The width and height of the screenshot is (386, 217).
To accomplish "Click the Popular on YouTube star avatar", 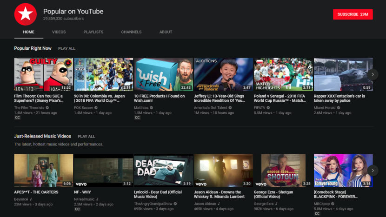I will (x=26, y=14).
